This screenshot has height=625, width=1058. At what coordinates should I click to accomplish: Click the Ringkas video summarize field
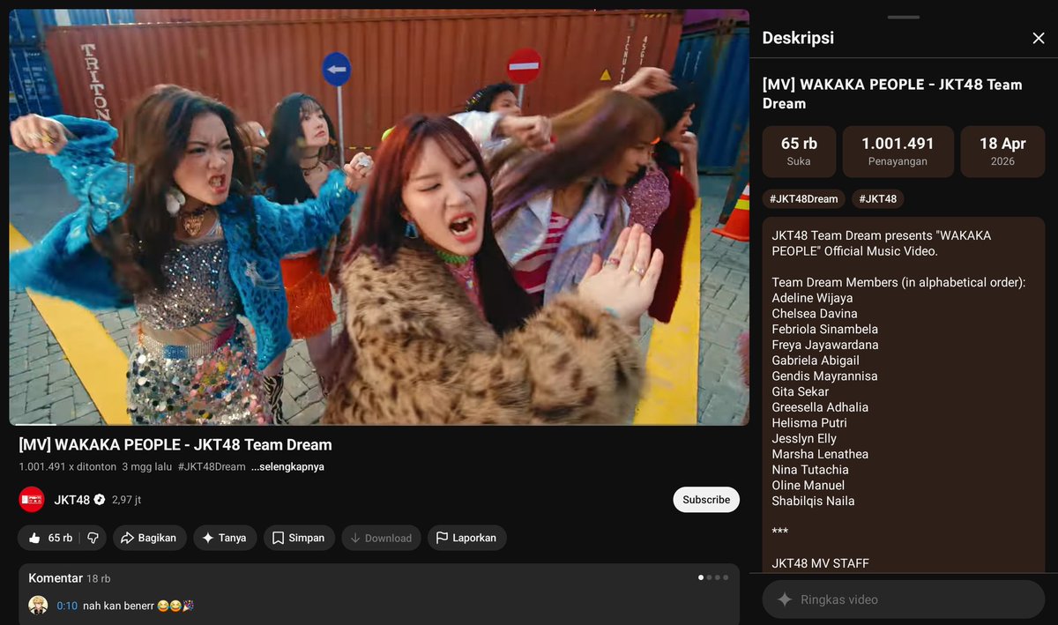coord(903,599)
